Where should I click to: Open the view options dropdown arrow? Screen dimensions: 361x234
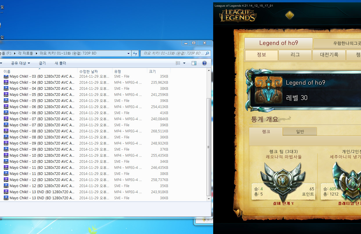click(x=184, y=63)
